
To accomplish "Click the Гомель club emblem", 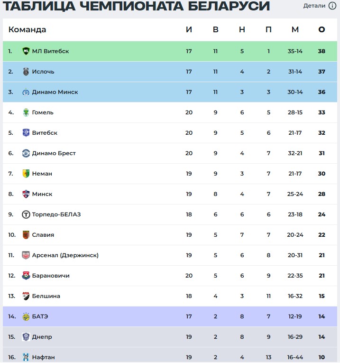I will tap(26, 112).
